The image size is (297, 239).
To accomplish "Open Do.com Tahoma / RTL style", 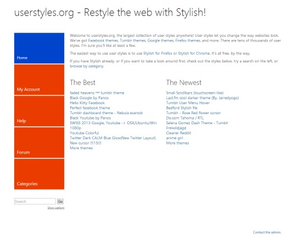I will (185, 118).
